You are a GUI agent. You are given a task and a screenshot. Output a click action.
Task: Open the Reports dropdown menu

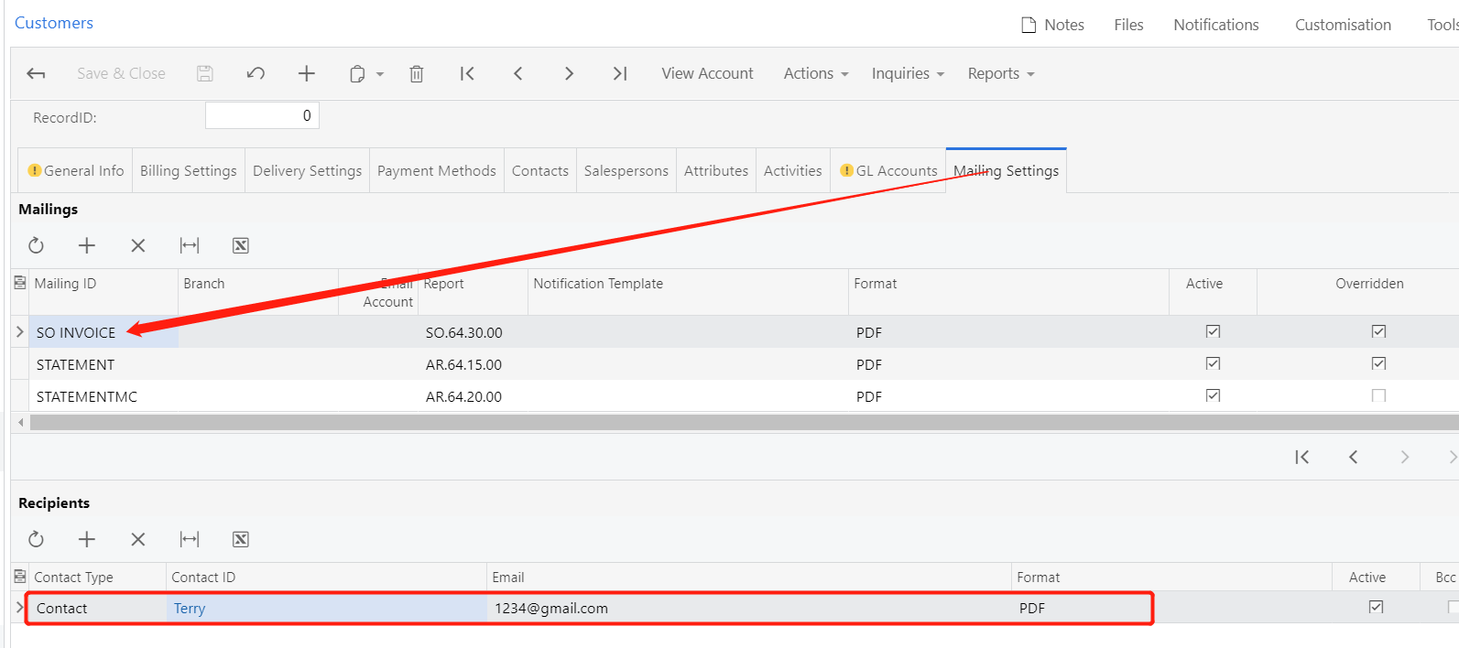[1000, 74]
